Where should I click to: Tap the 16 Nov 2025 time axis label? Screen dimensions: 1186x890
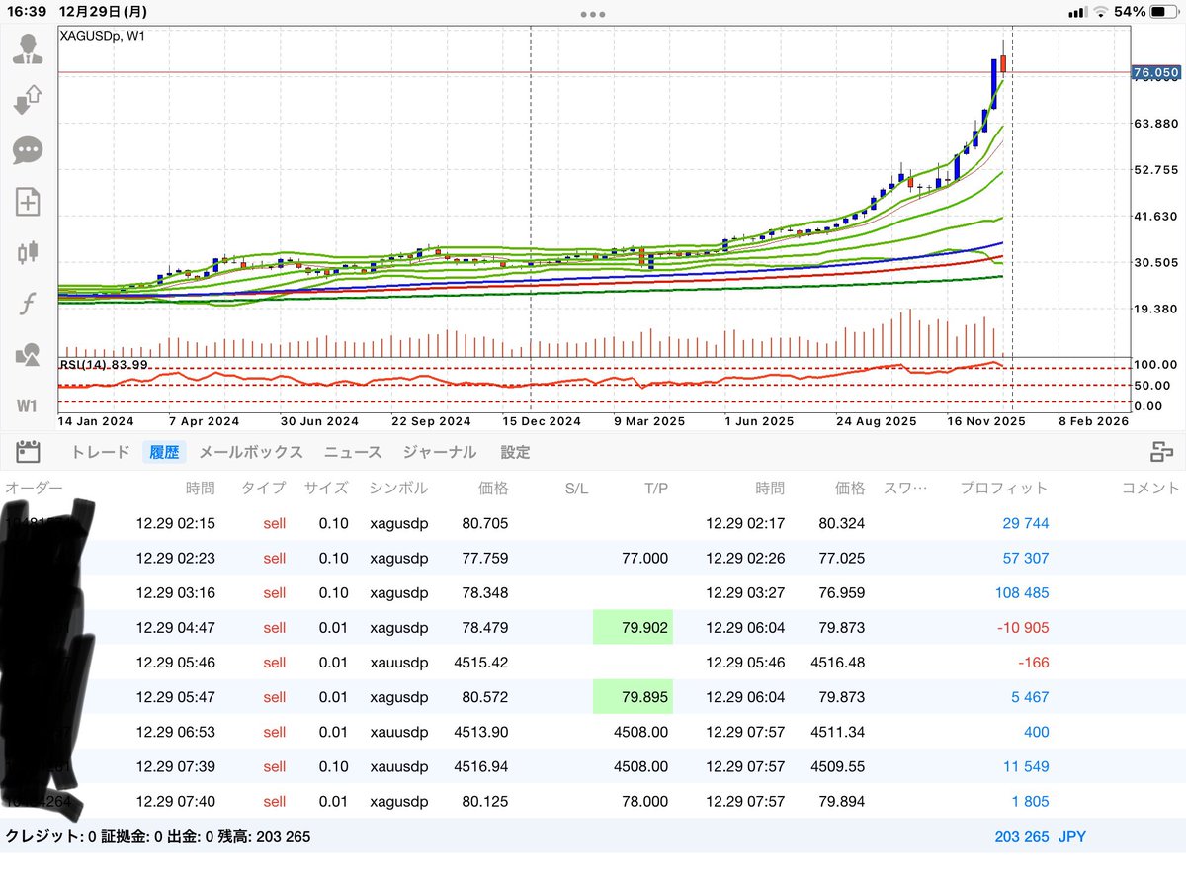[986, 420]
